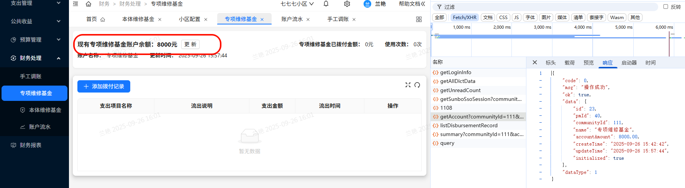Select 专项维修基金 sidebar item
The image size is (685, 188).
click(x=34, y=93)
